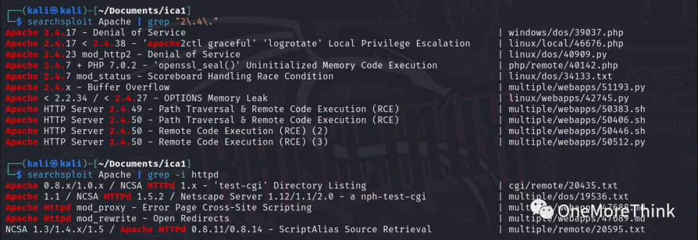Click the 'grep -i httpd' command line
The width and height of the screenshot is (698, 240).
122,175
